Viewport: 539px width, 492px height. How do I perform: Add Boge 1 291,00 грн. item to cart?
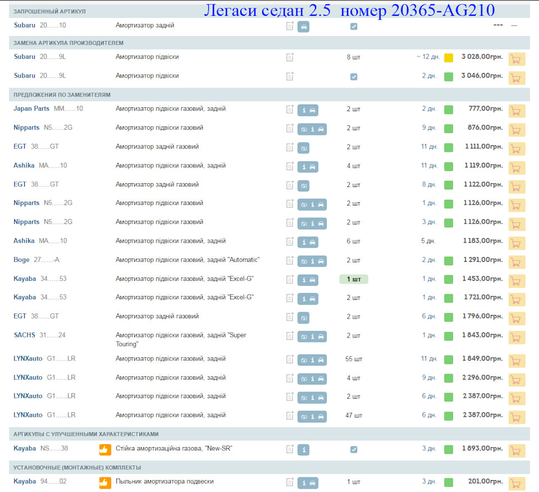coord(517,262)
